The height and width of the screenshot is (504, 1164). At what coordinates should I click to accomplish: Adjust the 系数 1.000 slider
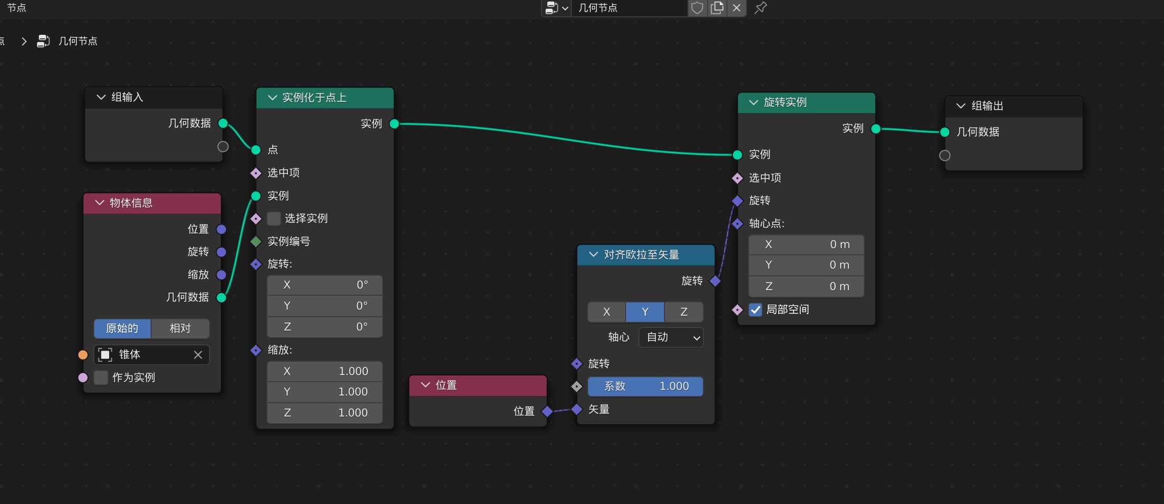646,386
